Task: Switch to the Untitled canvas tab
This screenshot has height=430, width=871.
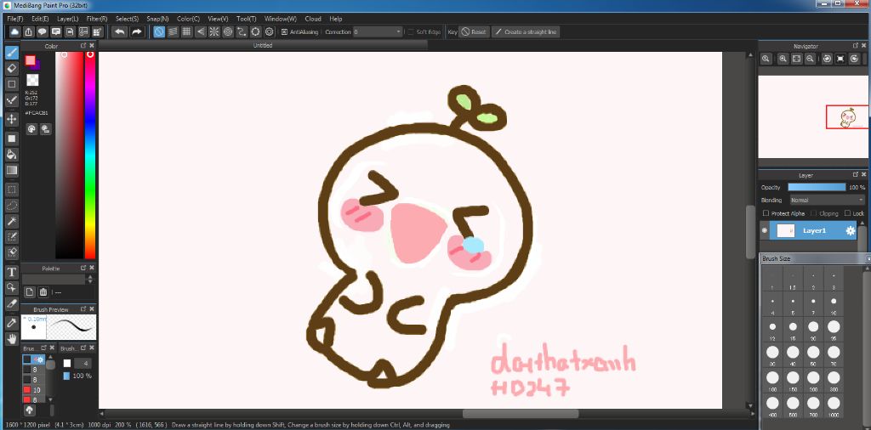Action: pyautogui.click(x=263, y=46)
